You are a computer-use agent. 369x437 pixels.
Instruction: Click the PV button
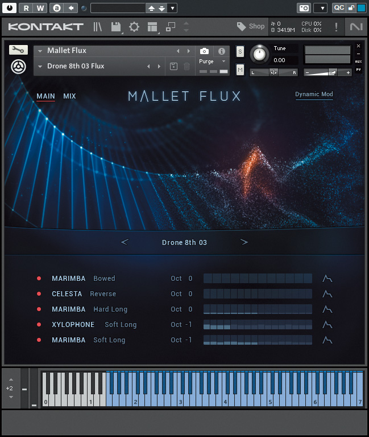358,70
